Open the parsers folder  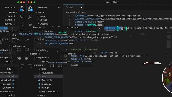72,54
